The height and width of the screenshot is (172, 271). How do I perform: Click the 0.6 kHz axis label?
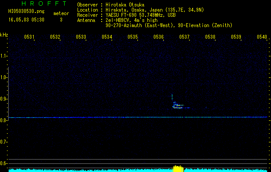click(x=3, y=163)
